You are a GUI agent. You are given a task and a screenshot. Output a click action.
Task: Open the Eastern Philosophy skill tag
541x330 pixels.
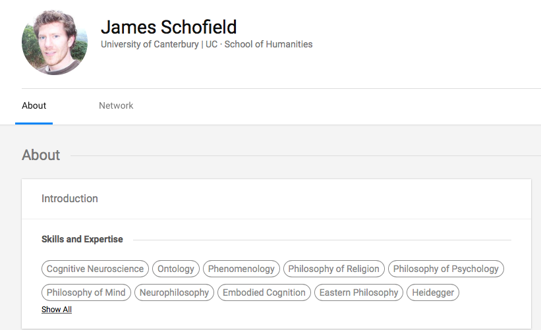coord(358,292)
